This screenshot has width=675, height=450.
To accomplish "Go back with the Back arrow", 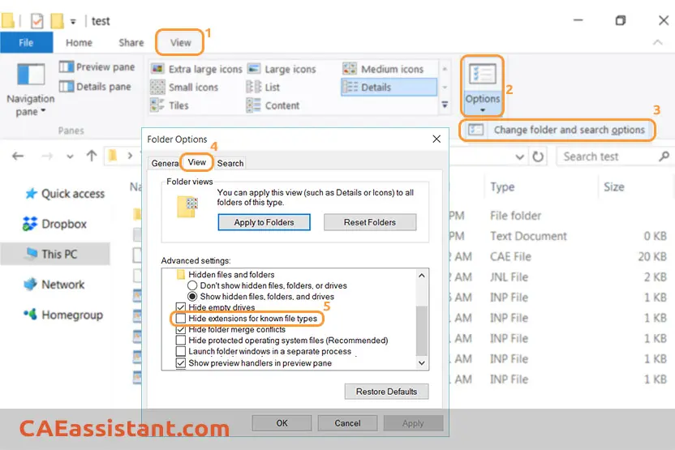I will click(x=18, y=156).
